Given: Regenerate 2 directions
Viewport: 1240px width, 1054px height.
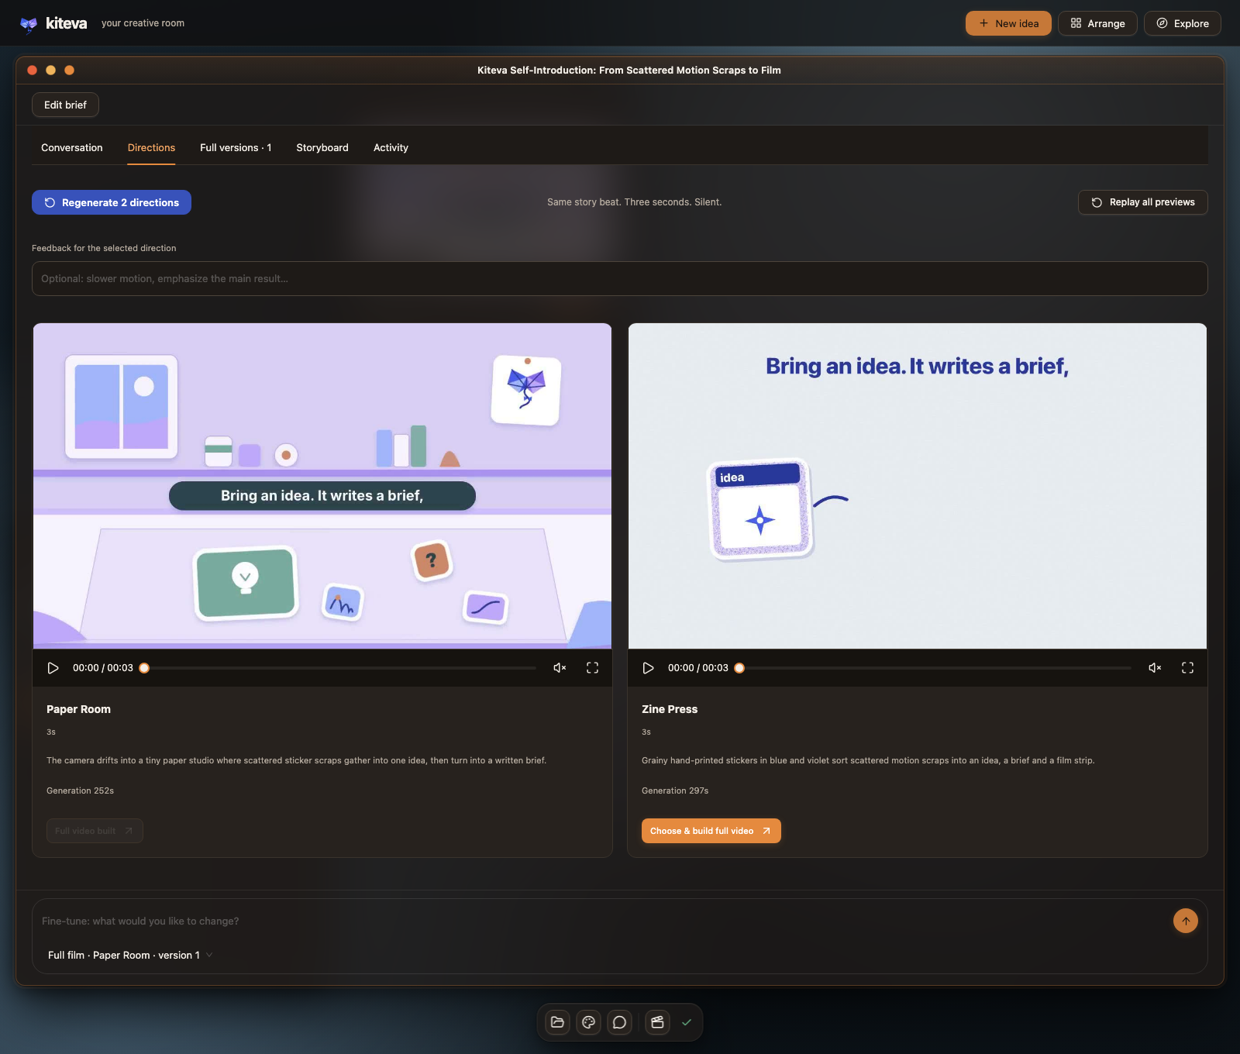Looking at the screenshot, I should (x=112, y=202).
